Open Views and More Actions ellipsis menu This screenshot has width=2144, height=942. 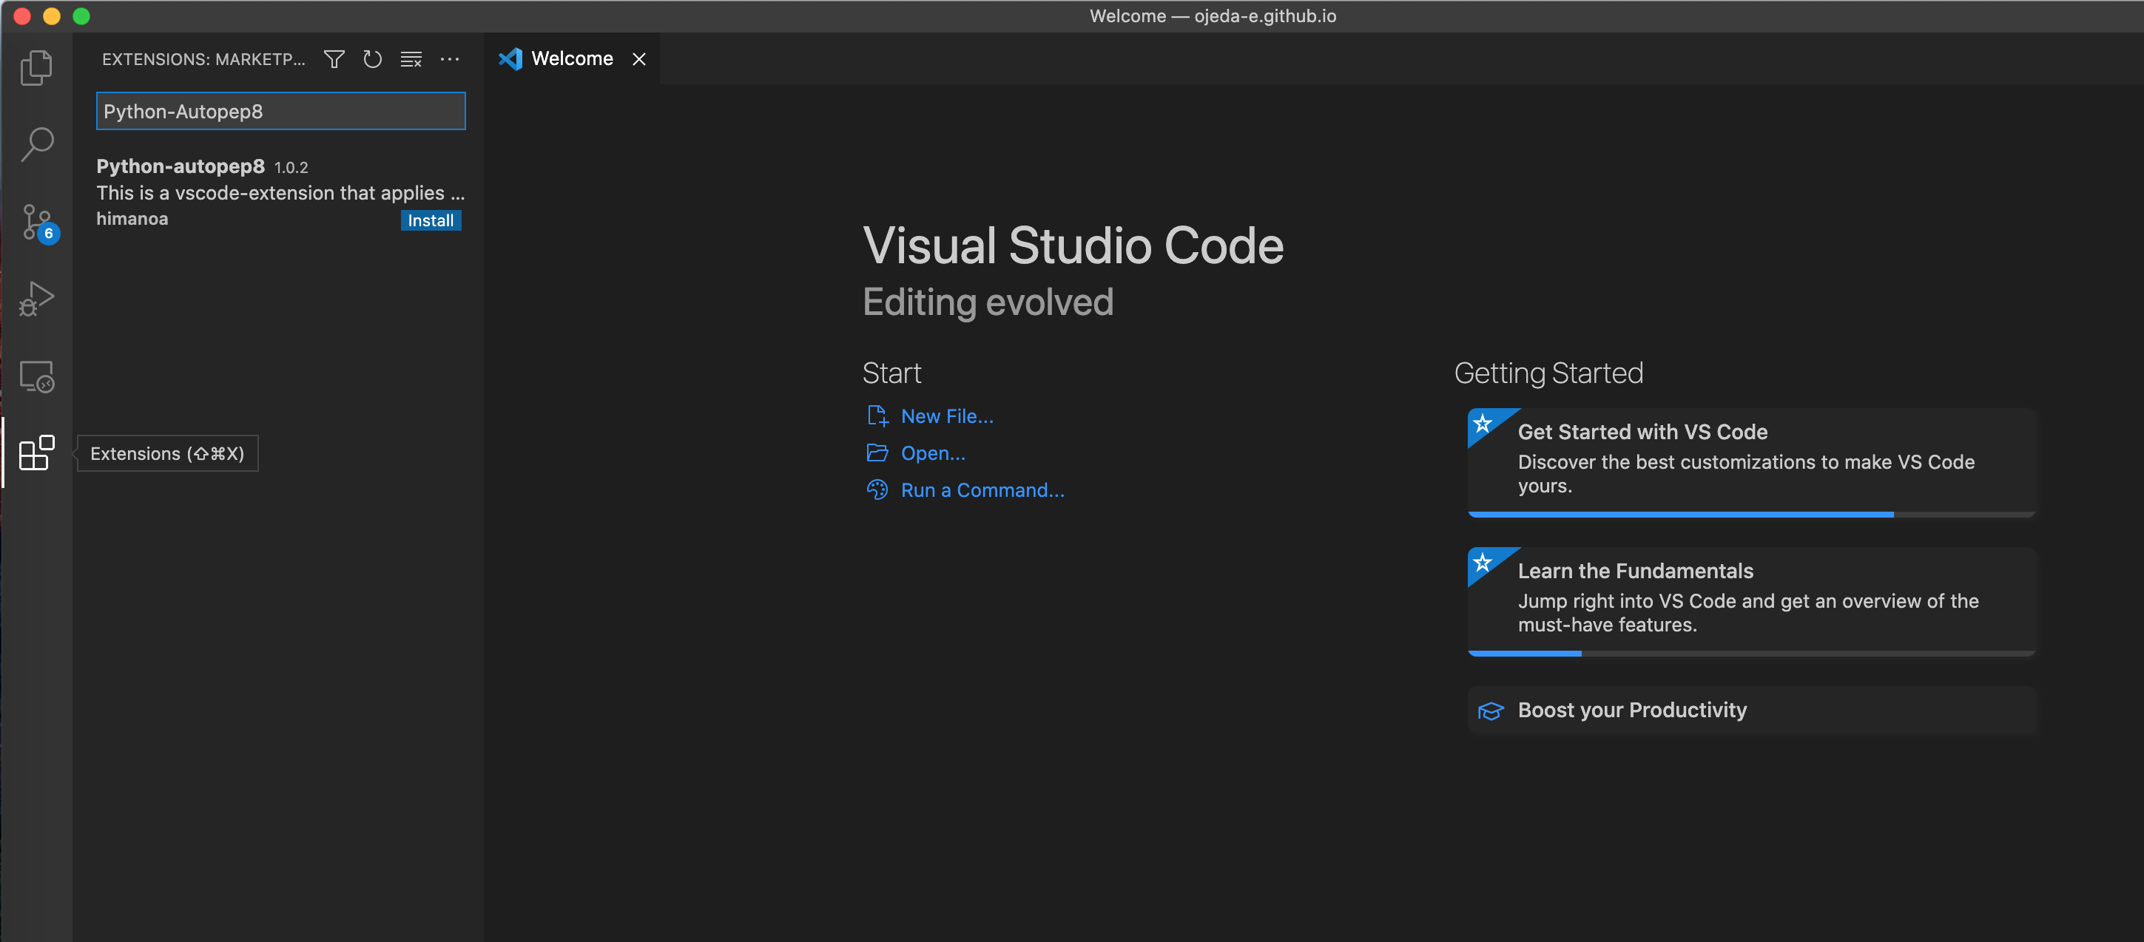tap(450, 59)
